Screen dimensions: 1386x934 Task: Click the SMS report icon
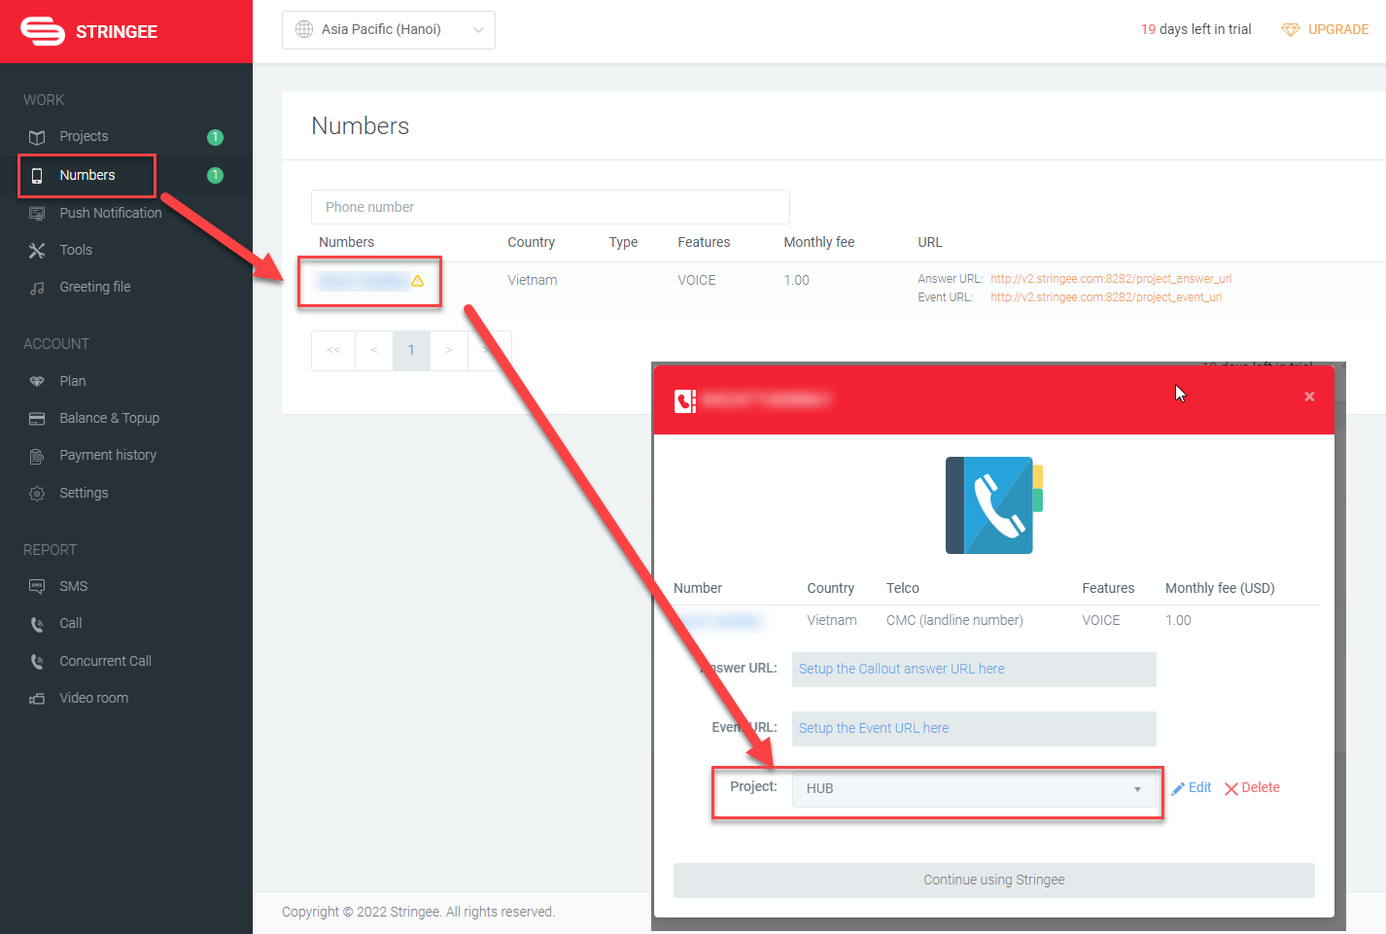click(x=37, y=587)
